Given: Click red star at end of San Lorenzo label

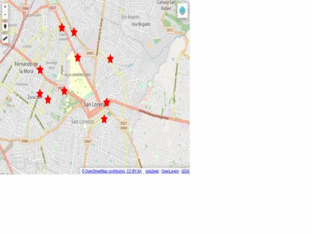Looking at the screenshot, I should coord(107,102).
